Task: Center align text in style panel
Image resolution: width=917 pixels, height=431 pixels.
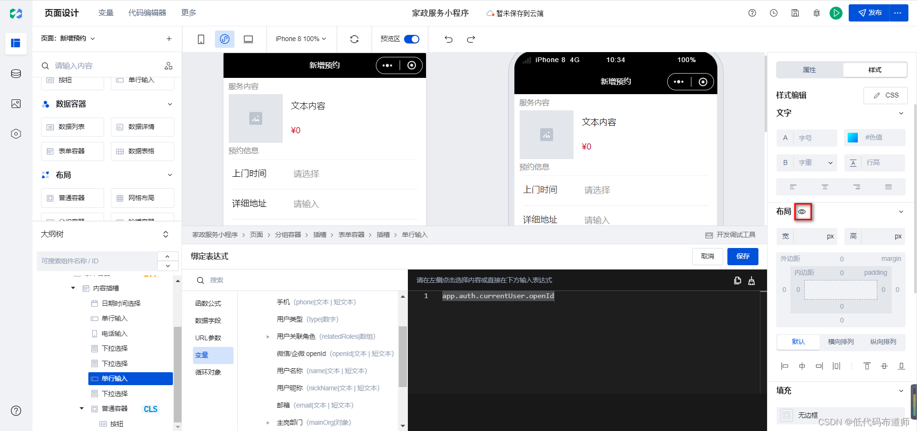Action: point(825,187)
